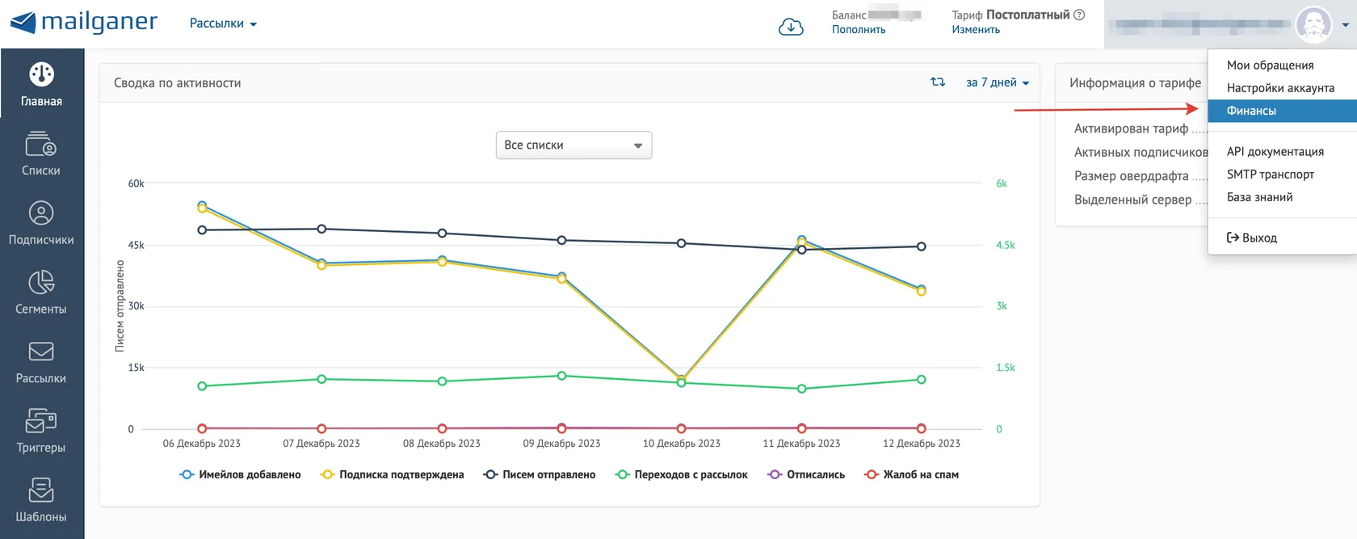Open the Главная dashboard icon
Screen dimensions: 1357x539
tap(41, 74)
